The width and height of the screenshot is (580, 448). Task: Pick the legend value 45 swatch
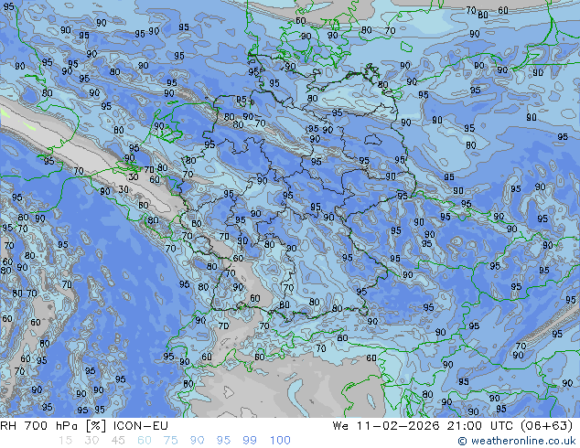point(118,441)
